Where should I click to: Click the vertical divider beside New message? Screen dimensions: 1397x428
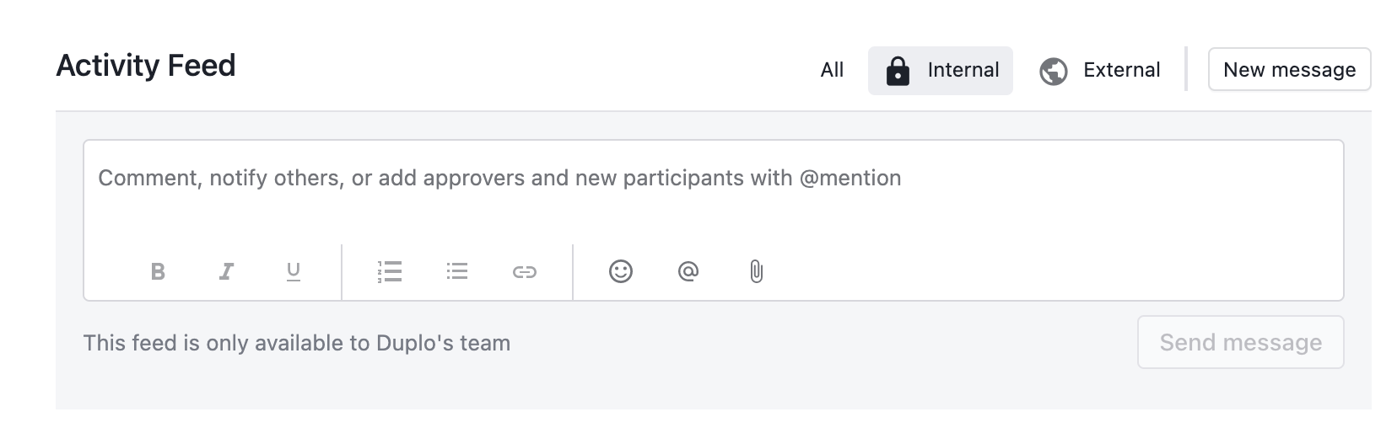coord(1187,69)
